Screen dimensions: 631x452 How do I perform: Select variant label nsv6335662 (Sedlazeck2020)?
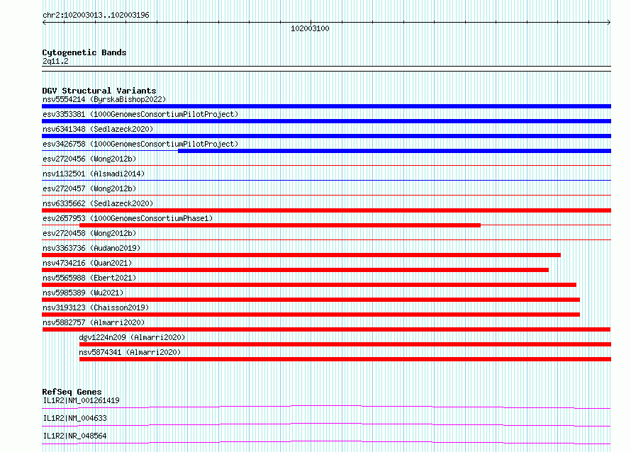pos(98,203)
